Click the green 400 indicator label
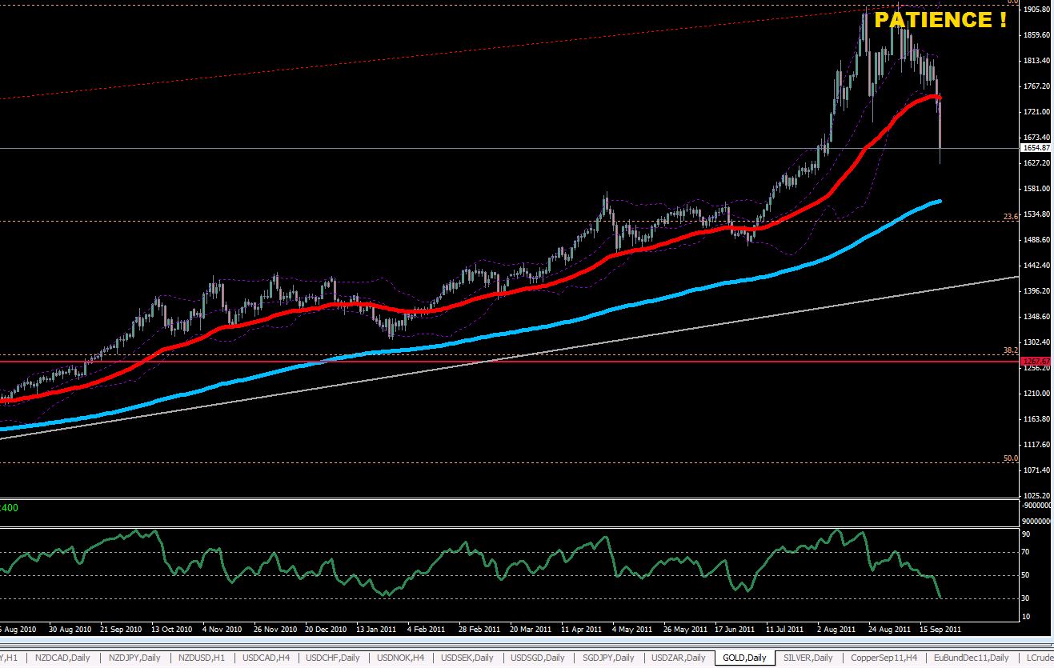 (10, 509)
